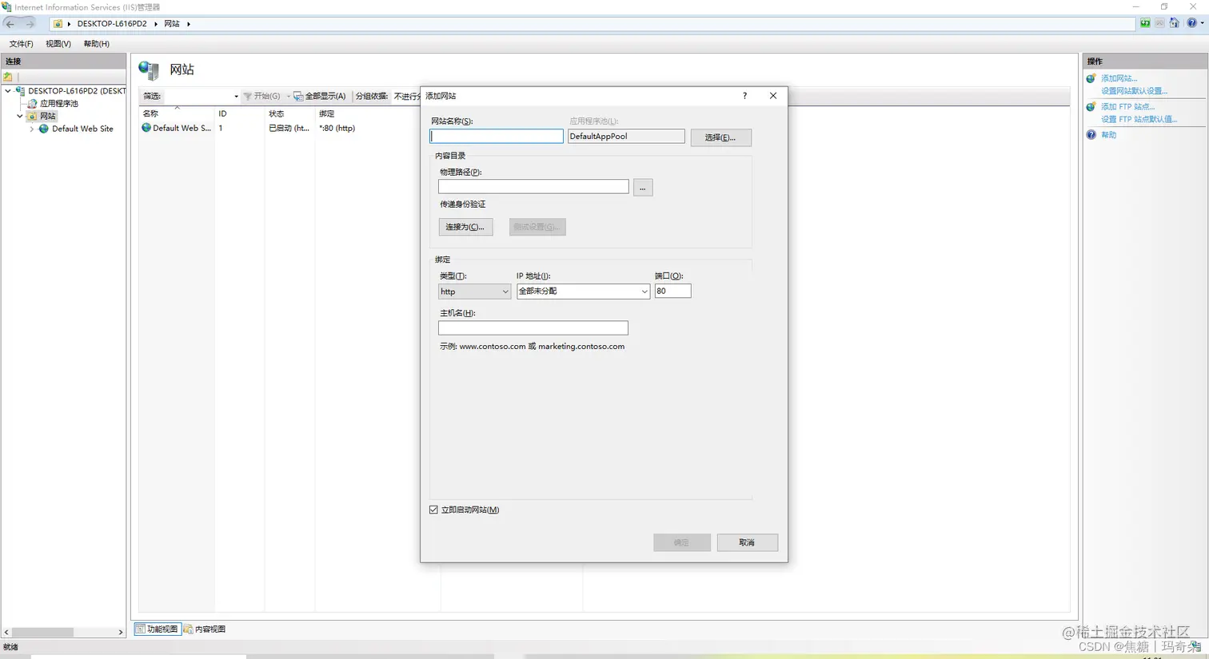Click 添加 FTP 站点... action link

1127,107
